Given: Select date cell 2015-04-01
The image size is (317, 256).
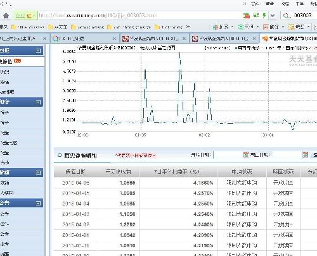Looking at the screenshot, I should point(75,235).
